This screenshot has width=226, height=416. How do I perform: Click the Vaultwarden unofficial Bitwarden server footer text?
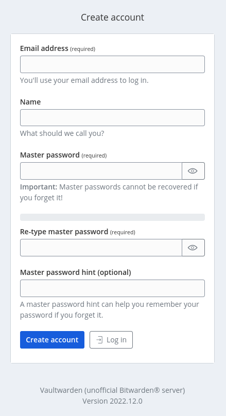[x=112, y=390]
